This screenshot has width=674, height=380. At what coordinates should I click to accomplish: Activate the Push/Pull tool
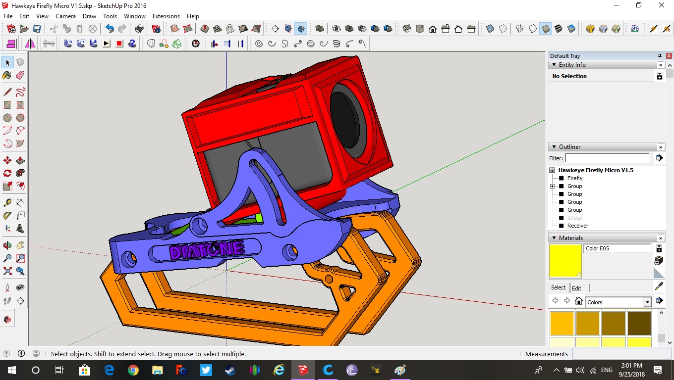[x=20, y=160]
